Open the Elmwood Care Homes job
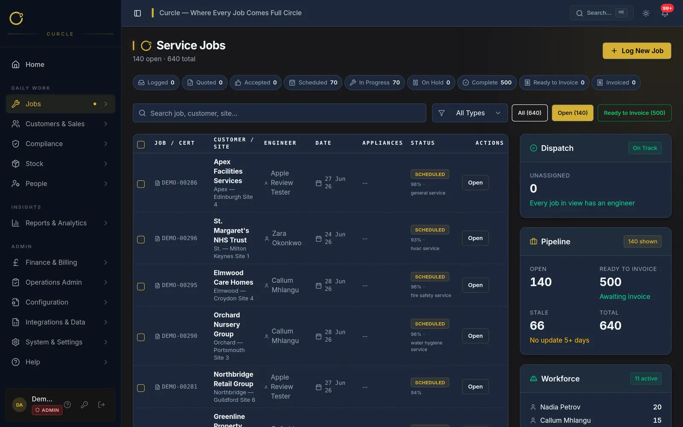The height and width of the screenshot is (427, 683). (x=475, y=285)
